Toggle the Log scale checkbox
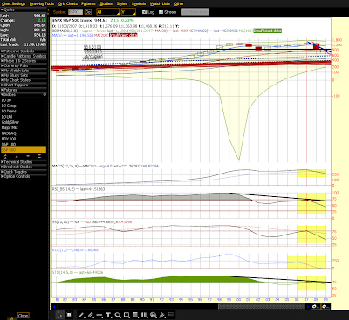The height and width of the screenshot is (320, 349). coord(144,12)
